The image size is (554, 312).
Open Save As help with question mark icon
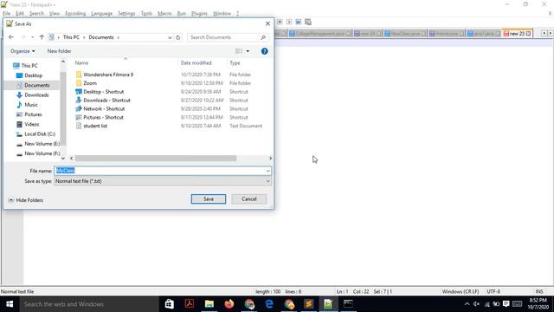[x=264, y=51]
